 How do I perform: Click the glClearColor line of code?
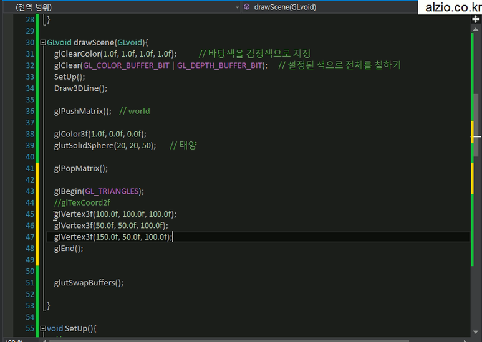[115, 54]
